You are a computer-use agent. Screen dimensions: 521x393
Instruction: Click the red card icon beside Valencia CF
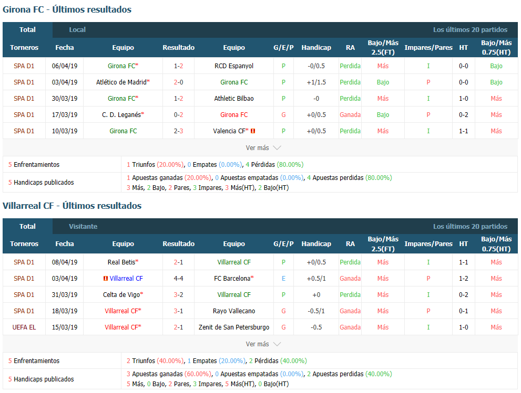[x=253, y=131]
